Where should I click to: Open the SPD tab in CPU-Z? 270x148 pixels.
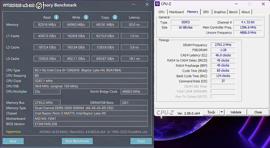(206, 12)
